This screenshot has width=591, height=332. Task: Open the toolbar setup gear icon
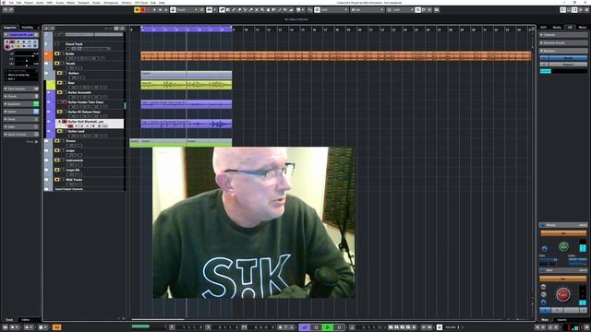click(x=586, y=10)
